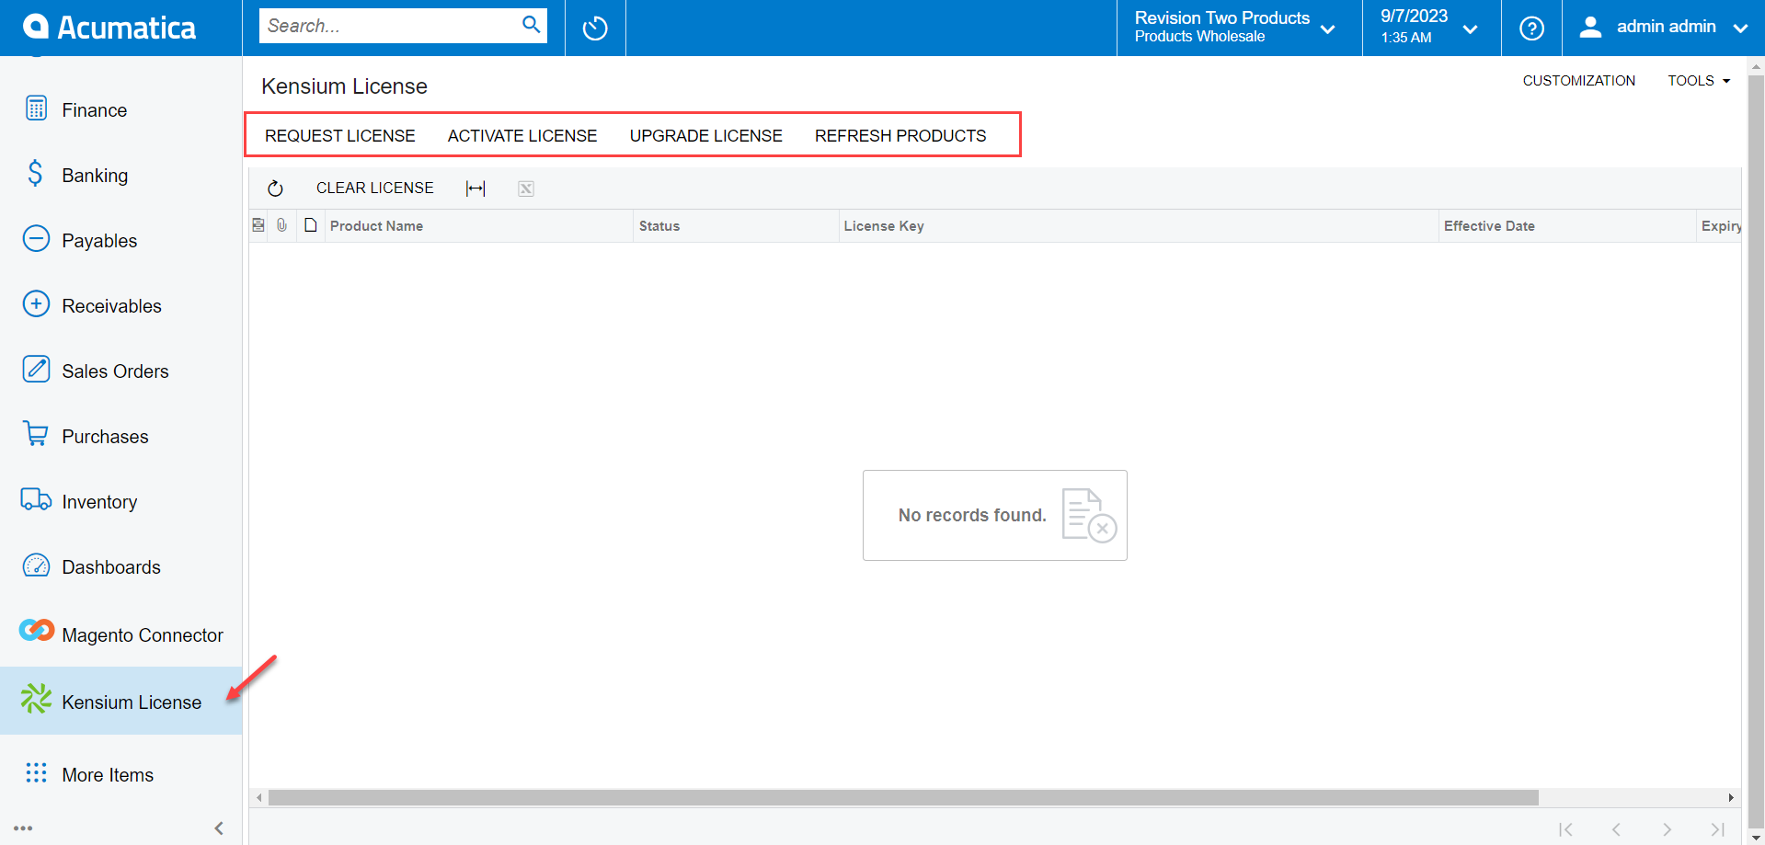Switch to the Upgrade License tab
Viewport: 1765px width, 845px height.
(705, 135)
